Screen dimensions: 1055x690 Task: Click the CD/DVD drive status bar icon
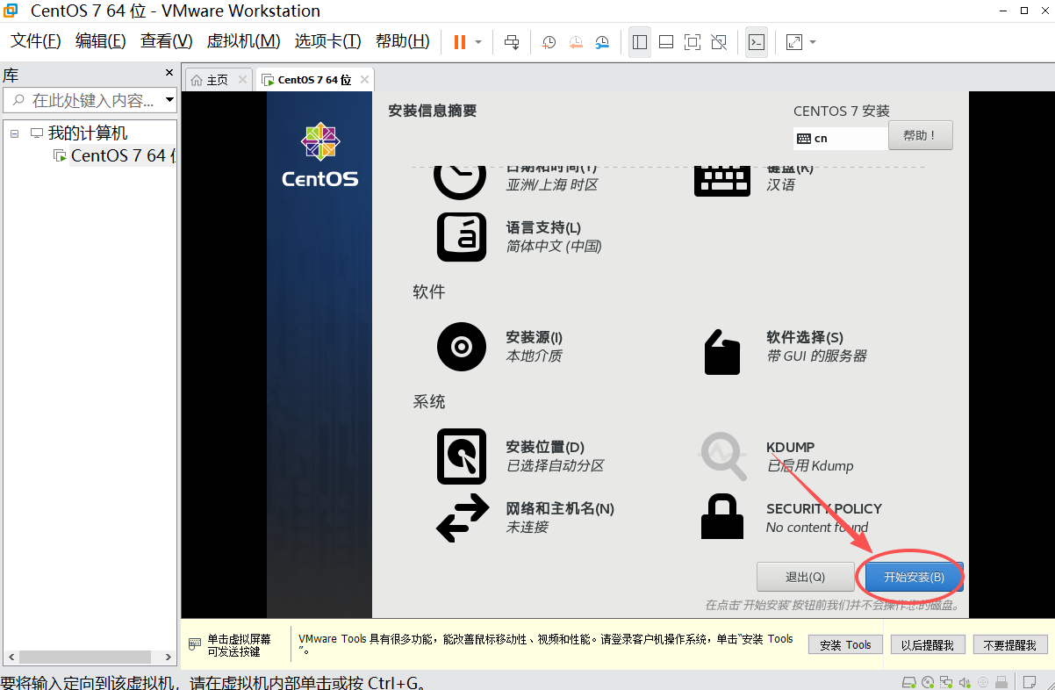coord(929,682)
